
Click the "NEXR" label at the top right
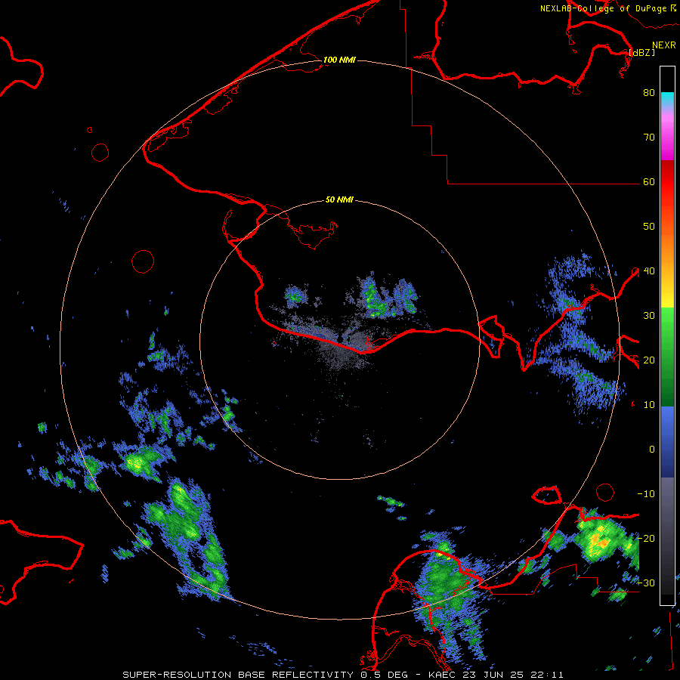click(664, 45)
